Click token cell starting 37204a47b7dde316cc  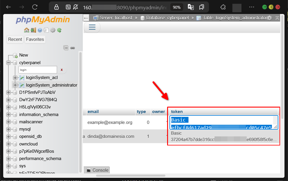[224, 137]
